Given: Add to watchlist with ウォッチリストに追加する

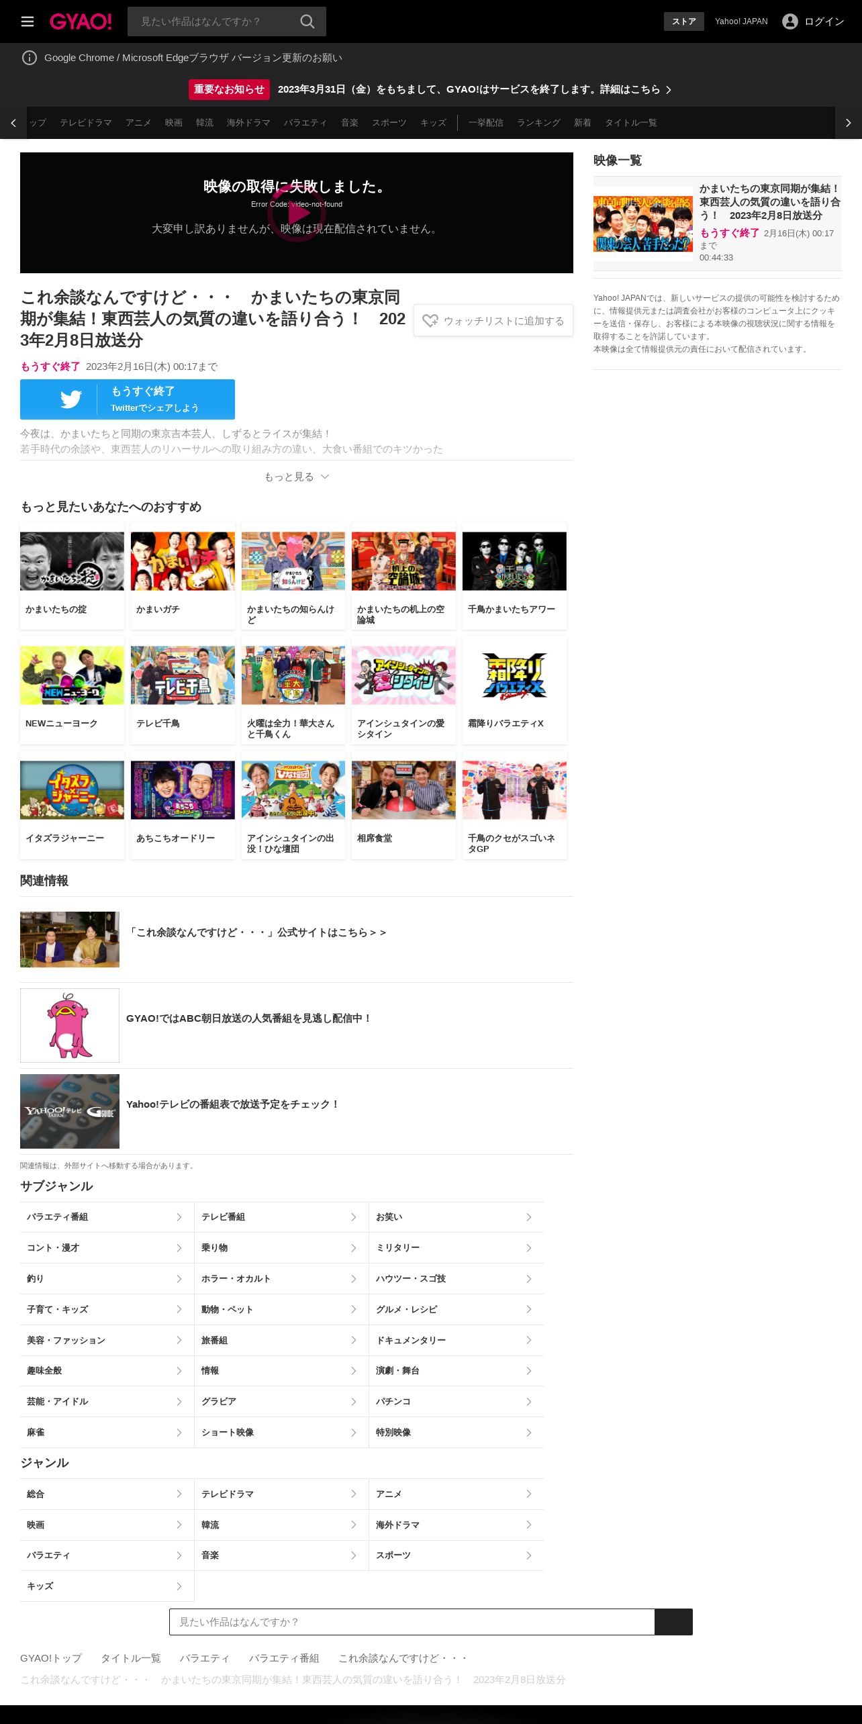Looking at the screenshot, I should 493,321.
